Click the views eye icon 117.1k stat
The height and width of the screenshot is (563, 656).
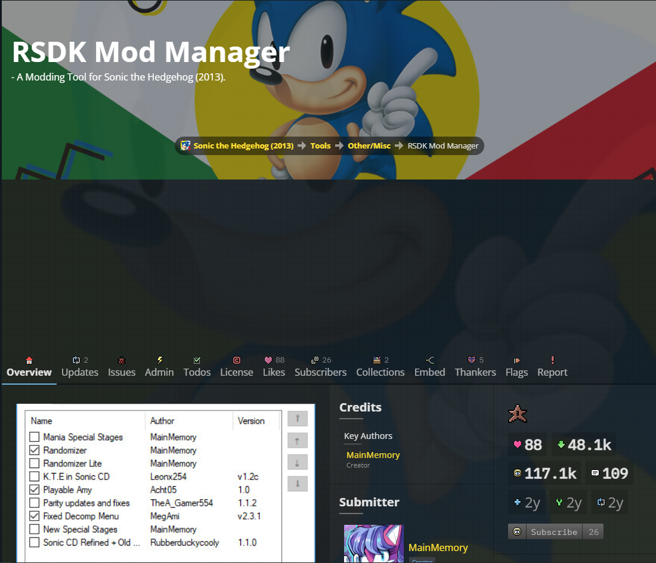point(545,473)
